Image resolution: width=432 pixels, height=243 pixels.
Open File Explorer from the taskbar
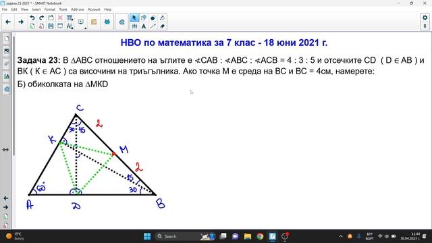coord(248,236)
